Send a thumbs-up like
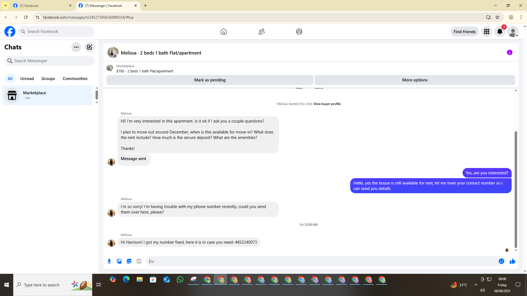This screenshot has height=296, width=527. (512, 261)
